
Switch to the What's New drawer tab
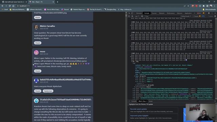coord(142,101)
